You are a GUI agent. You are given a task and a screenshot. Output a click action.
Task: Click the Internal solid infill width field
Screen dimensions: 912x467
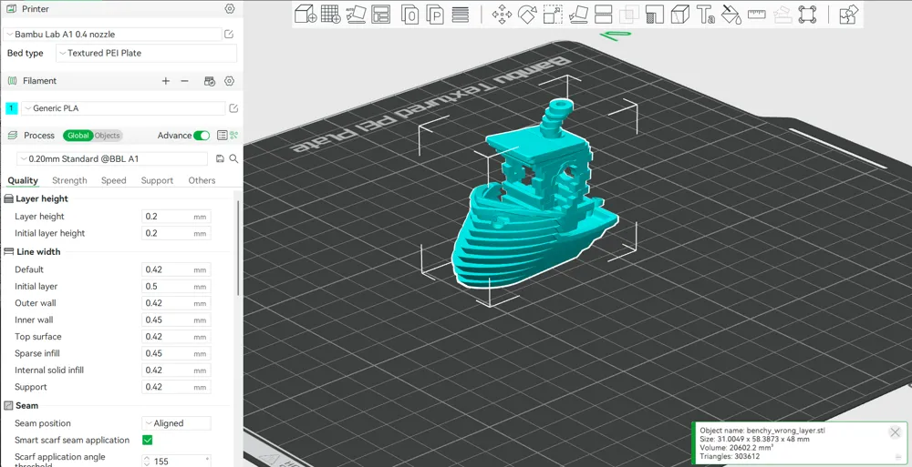tap(176, 370)
